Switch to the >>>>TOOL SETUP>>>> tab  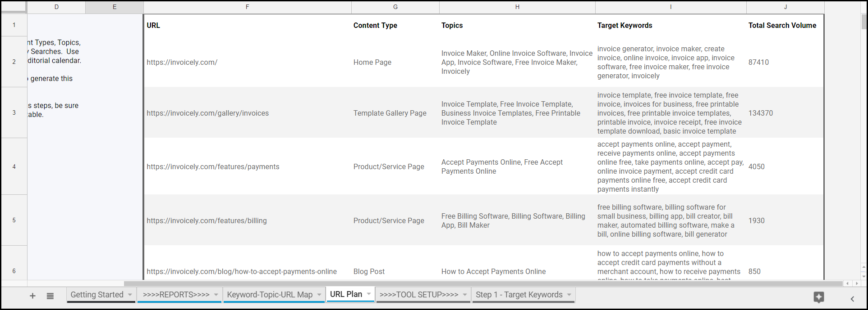(419, 295)
